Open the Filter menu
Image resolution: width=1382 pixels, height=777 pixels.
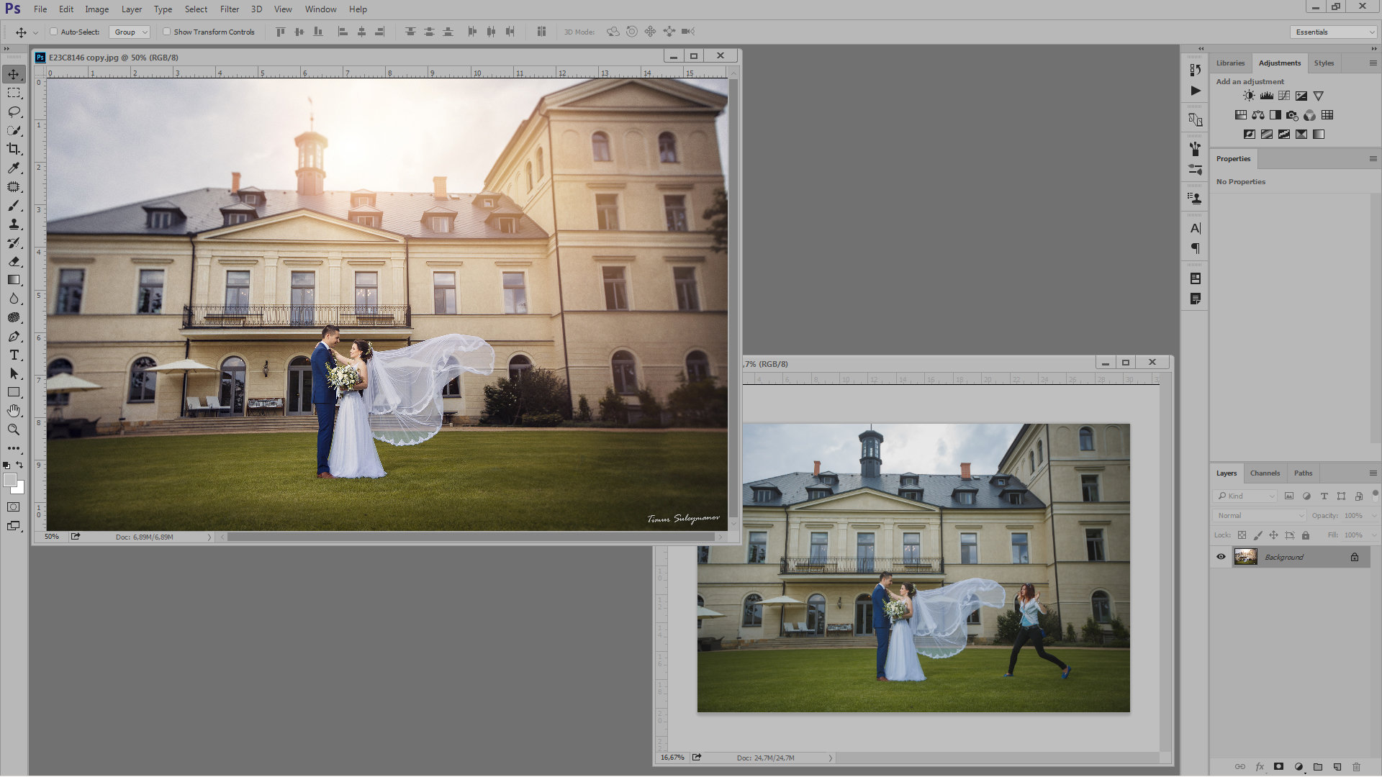tap(229, 9)
